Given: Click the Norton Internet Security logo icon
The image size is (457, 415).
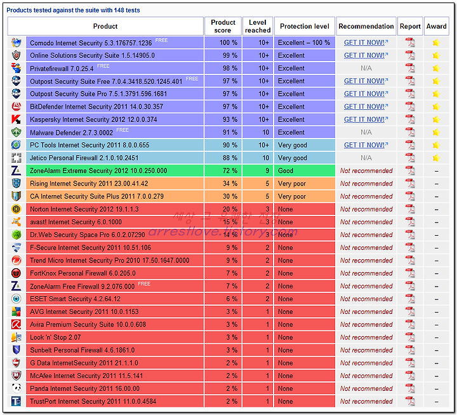Looking at the screenshot, I should pyautogui.click(x=17, y=209).
